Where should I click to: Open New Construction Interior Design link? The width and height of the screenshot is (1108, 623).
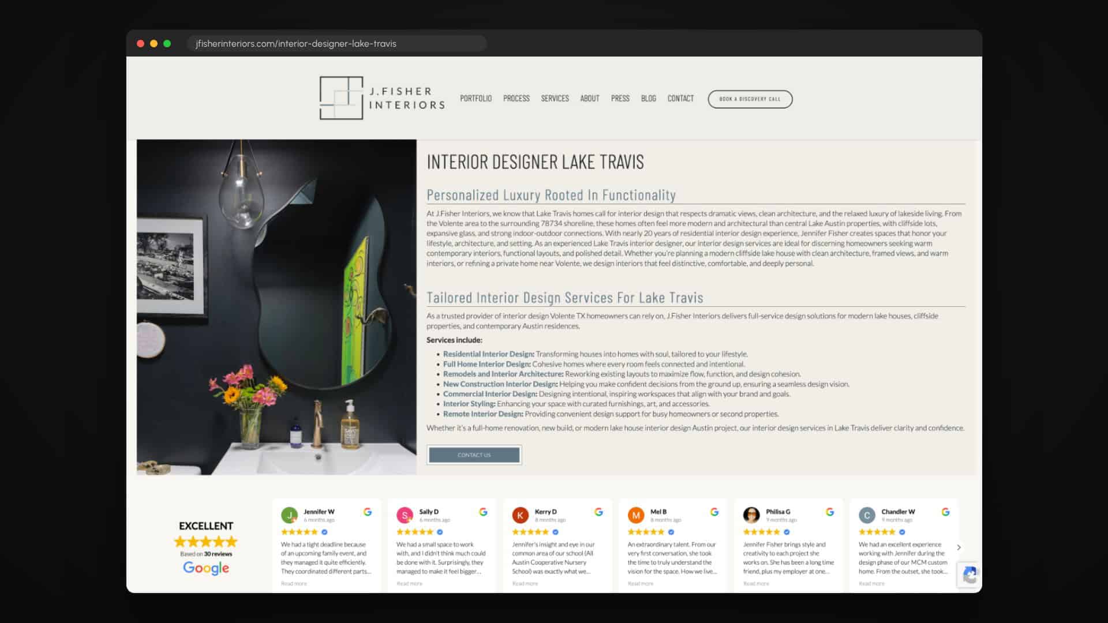pyautogui.click(x=500, y=384)
